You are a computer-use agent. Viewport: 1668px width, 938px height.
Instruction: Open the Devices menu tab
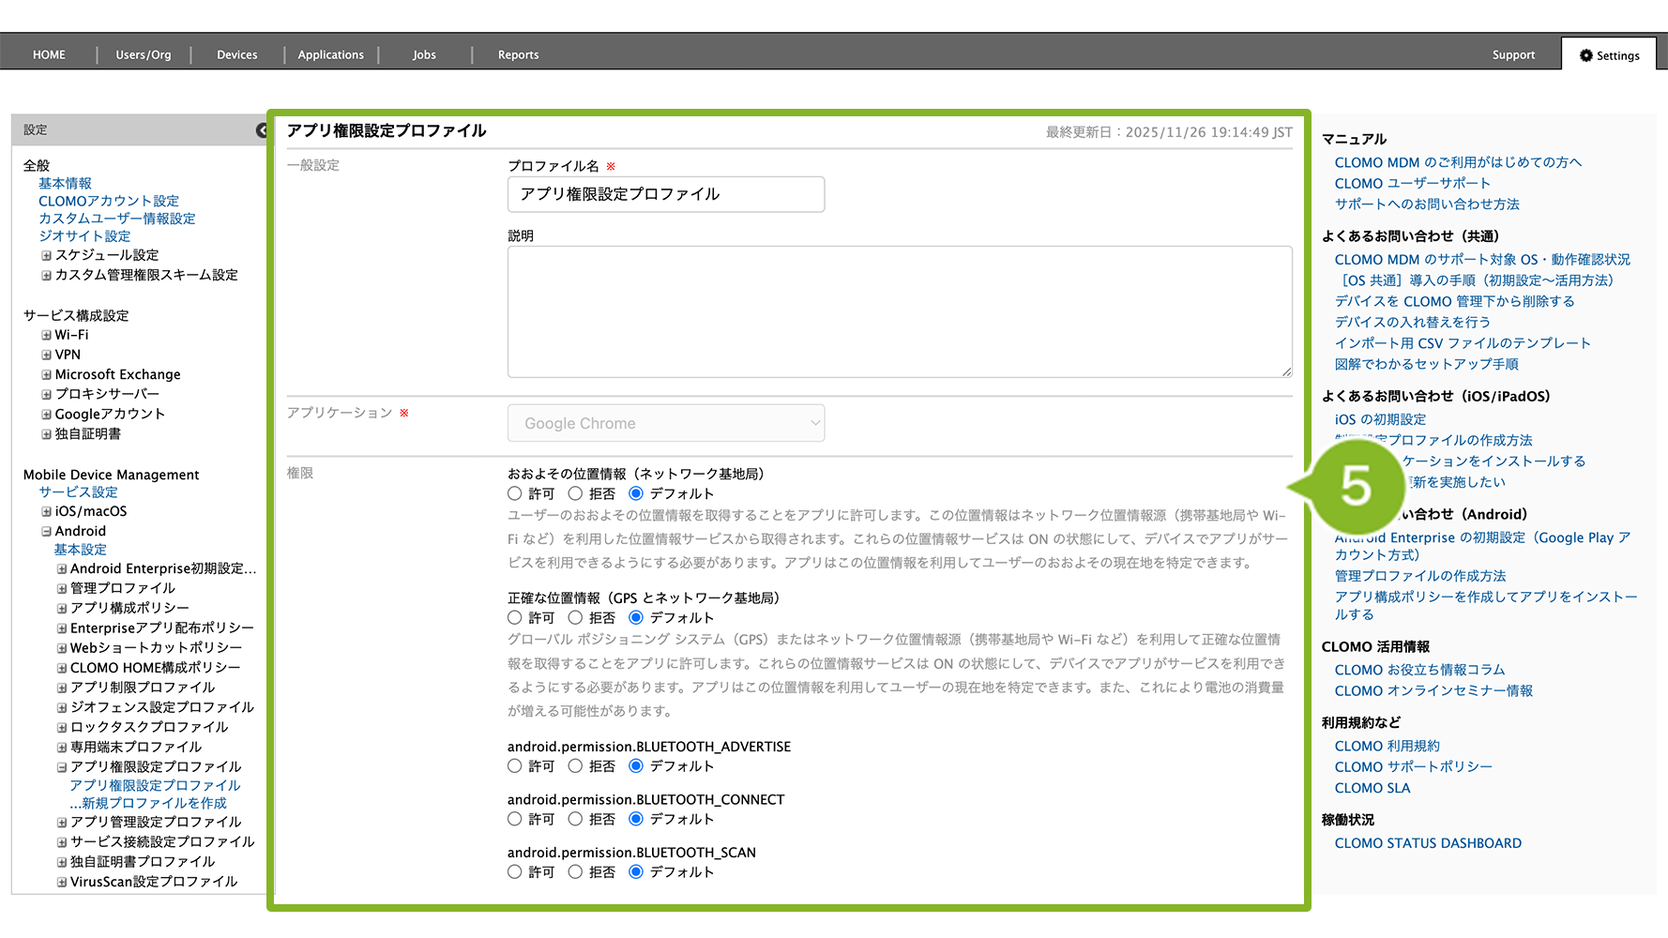[236, 55]
